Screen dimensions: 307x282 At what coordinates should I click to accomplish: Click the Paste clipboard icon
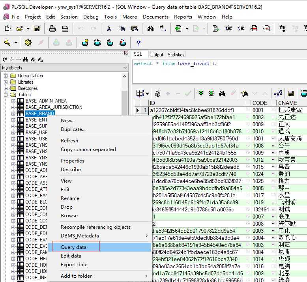pyautogui.click(x=134, y=28)
